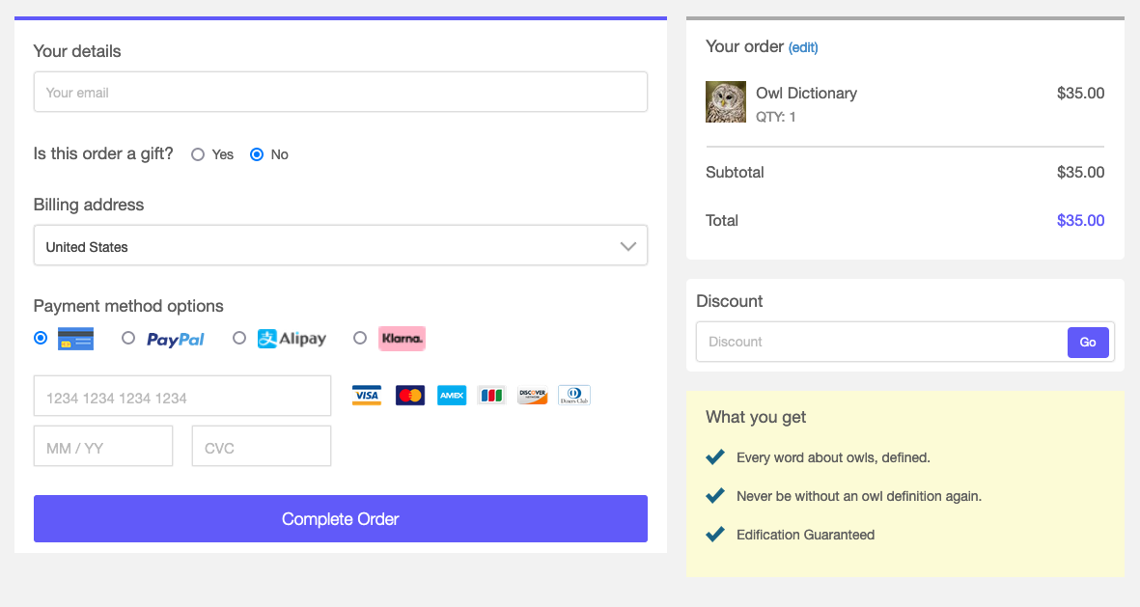The height and width of the screenshot is (607, 1140).
Task: Choose Klarna as payment method
Action: coord(360,339)
